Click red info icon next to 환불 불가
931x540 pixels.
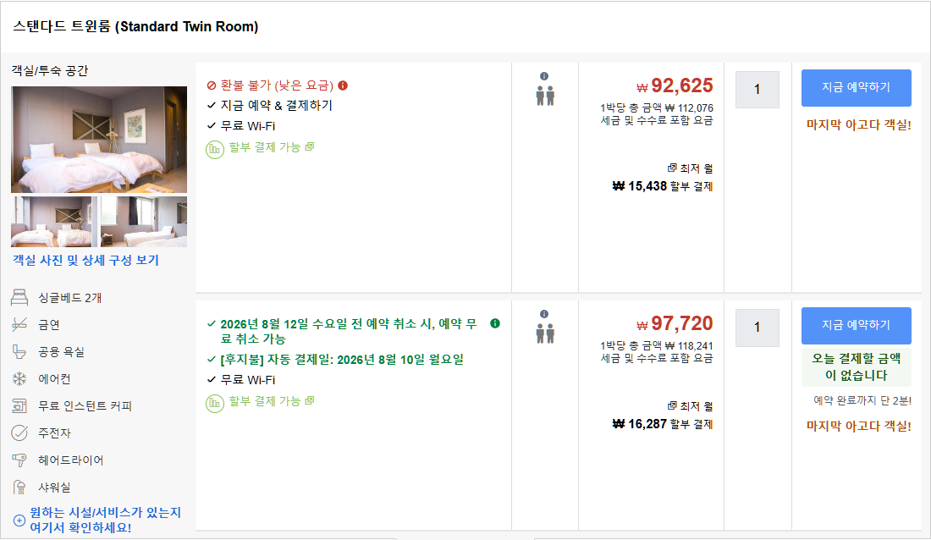point(343,85)
